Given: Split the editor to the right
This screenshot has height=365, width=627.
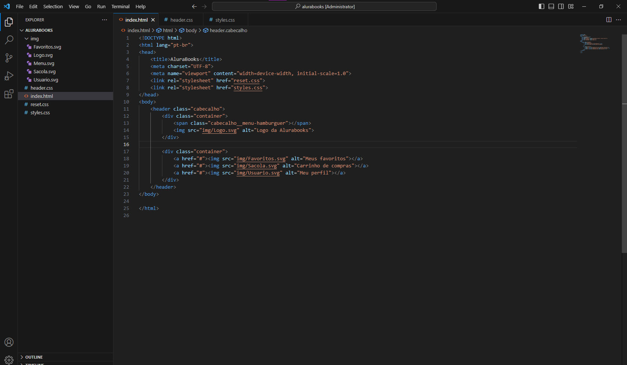Looking at the screenshot, I should (x=609, y=20).
